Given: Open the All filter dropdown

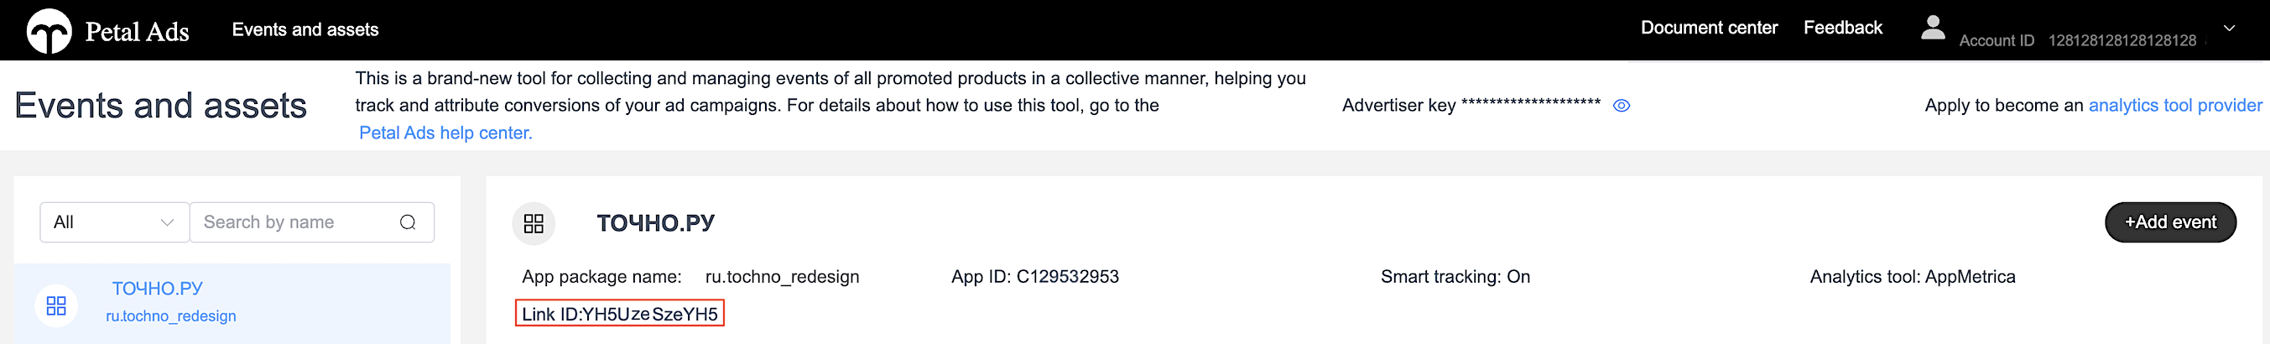Looking at the screenshot, I should click(115, 222).
